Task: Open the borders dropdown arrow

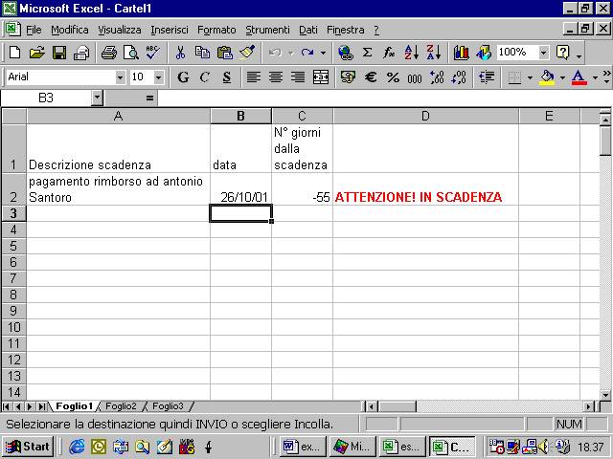Action: pyautogui.click(x=530, y=77)
